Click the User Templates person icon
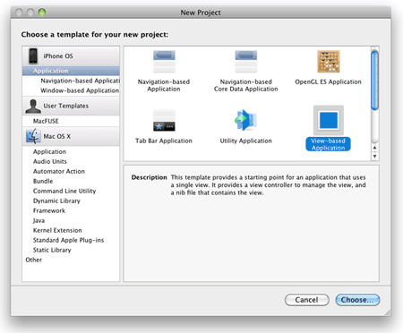Viewport: 403px width, 333px height. [x=33, y=106]
